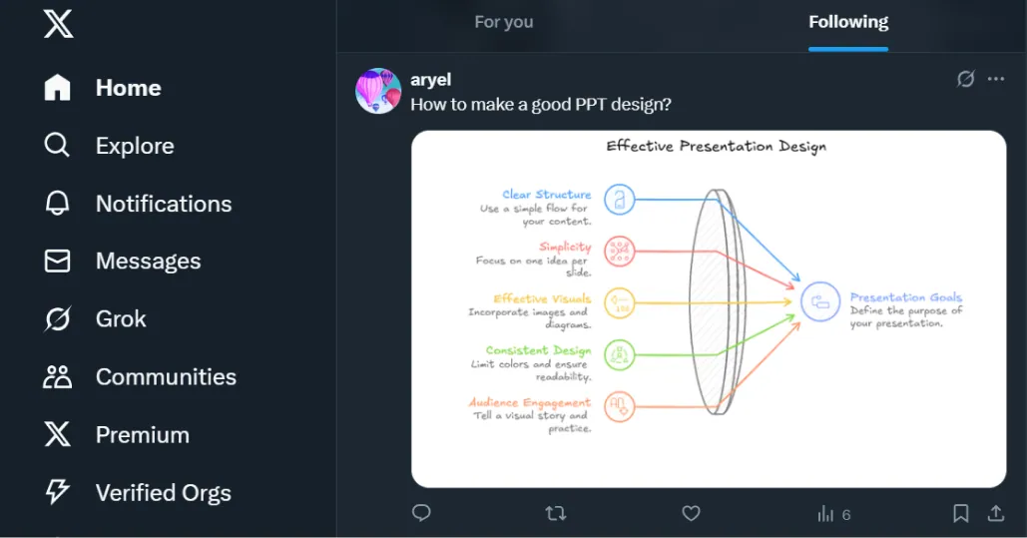Select the Following tab
This screenshot has width=1027, height=538.
click(x=848, y=22)
